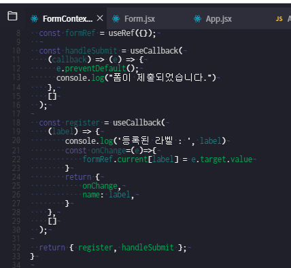Screen dimensions: 291x268
Task: Click line number 13 in gutter
Action: tap(16, 77)
